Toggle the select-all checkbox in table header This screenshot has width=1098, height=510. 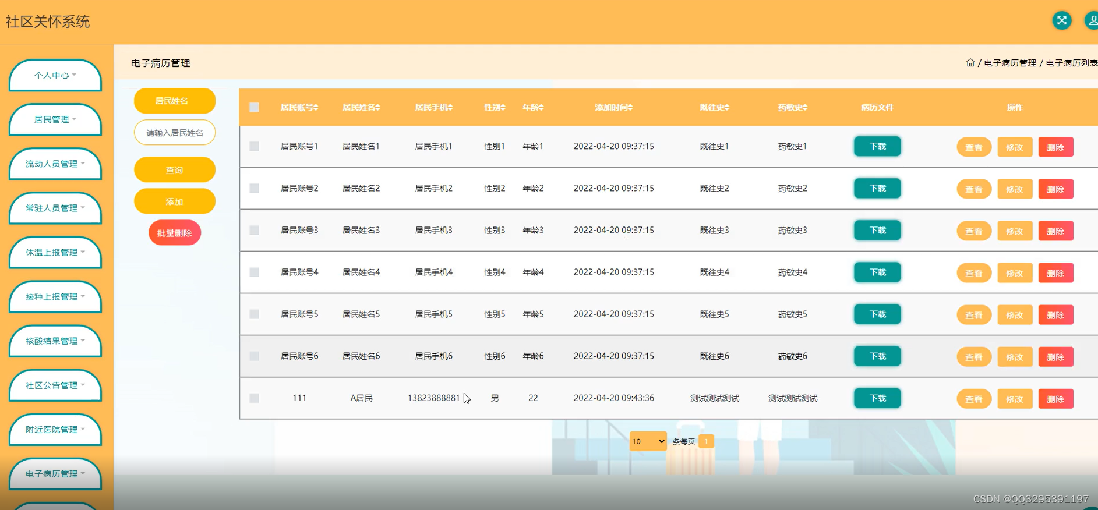tap(254, 107)
